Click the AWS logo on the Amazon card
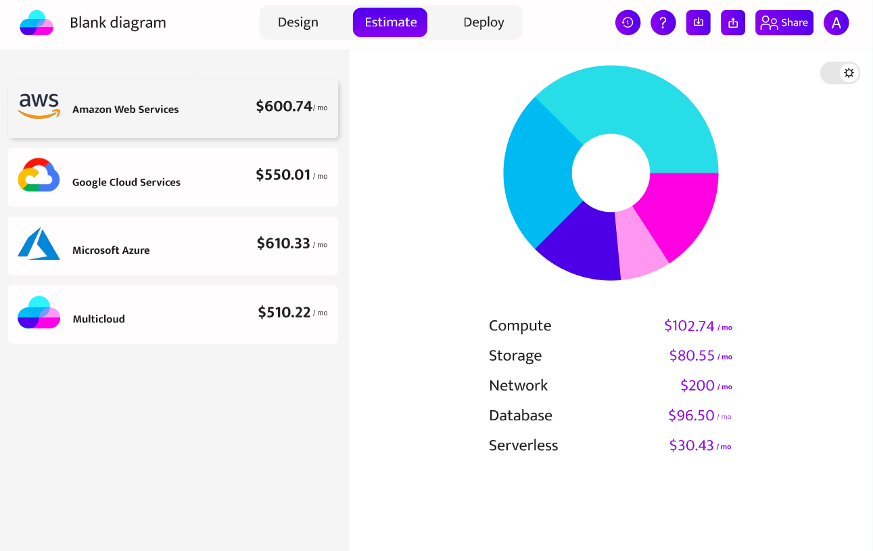The image size is (873, 551). [x=39, y=105]
